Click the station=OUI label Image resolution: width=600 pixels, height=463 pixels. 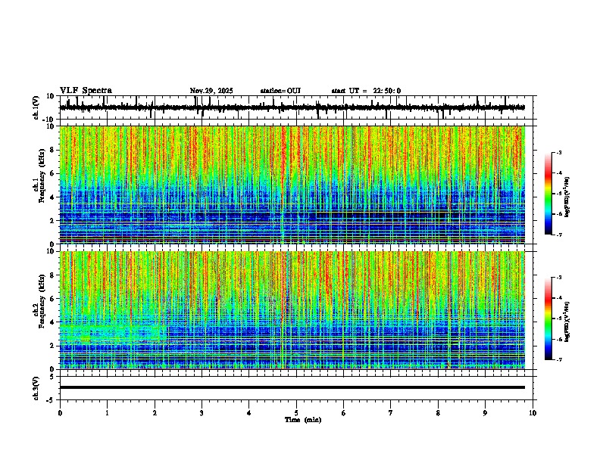pos(280,91)
